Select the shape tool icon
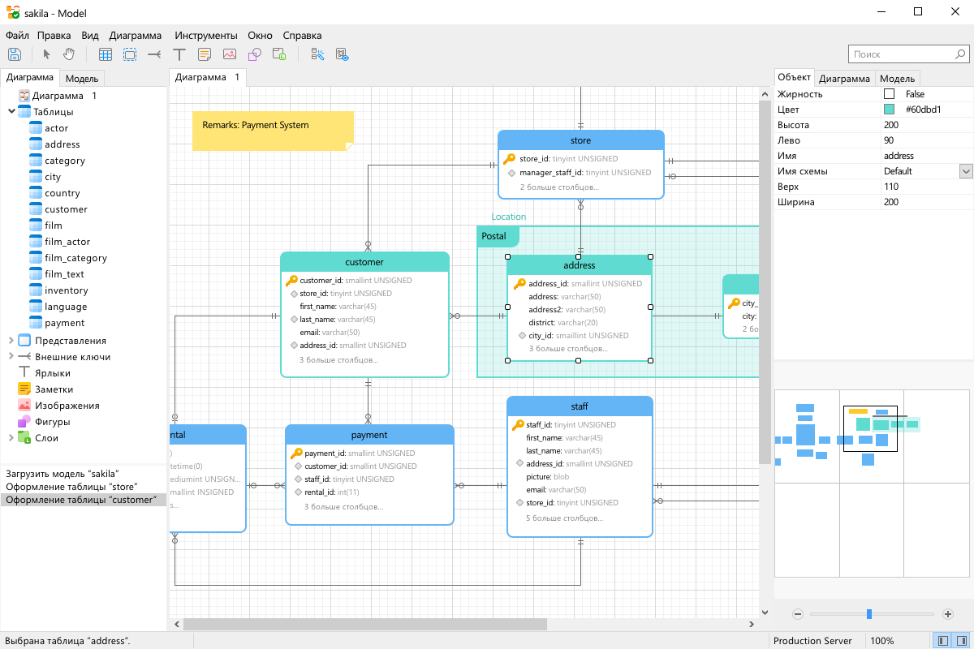This screenshot has height=649, width=974. point(254,54)
